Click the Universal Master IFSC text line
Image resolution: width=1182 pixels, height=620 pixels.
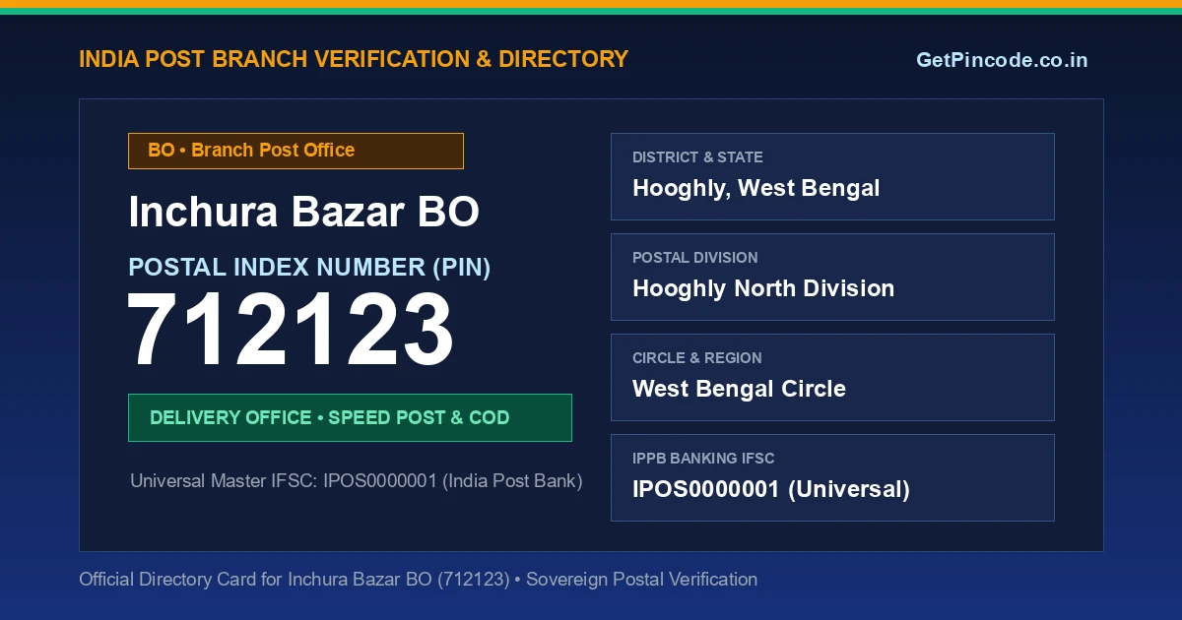(357, 481)
